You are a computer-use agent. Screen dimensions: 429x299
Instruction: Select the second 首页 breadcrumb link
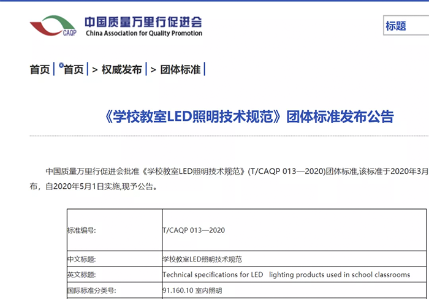tap(75, 70)
